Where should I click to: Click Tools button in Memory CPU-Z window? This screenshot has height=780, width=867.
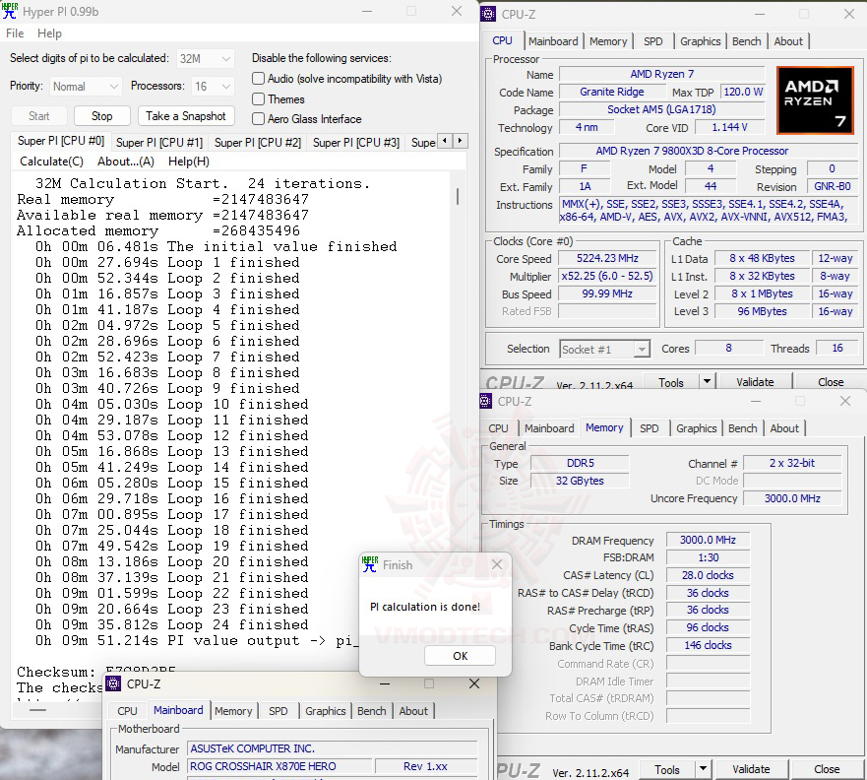point(667,769)
